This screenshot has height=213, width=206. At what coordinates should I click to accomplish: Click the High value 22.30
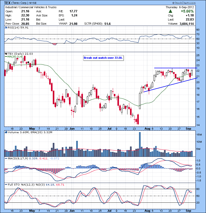(25, 15)
